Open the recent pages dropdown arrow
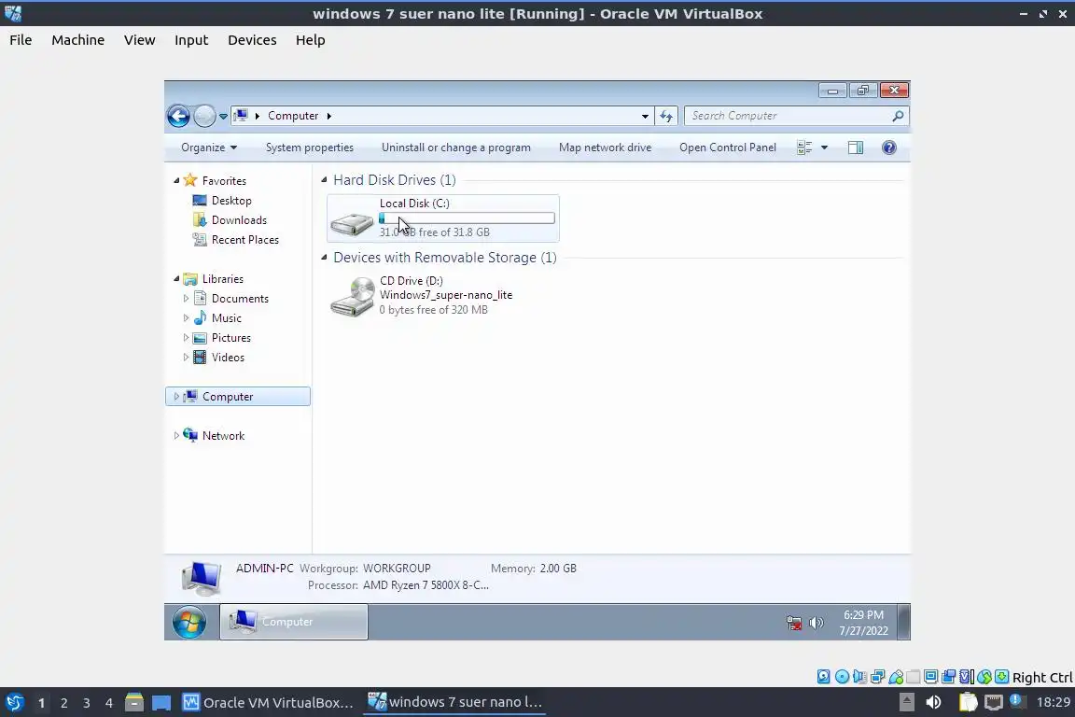The height and width of the screenshot is (717, 1075). 224,117
